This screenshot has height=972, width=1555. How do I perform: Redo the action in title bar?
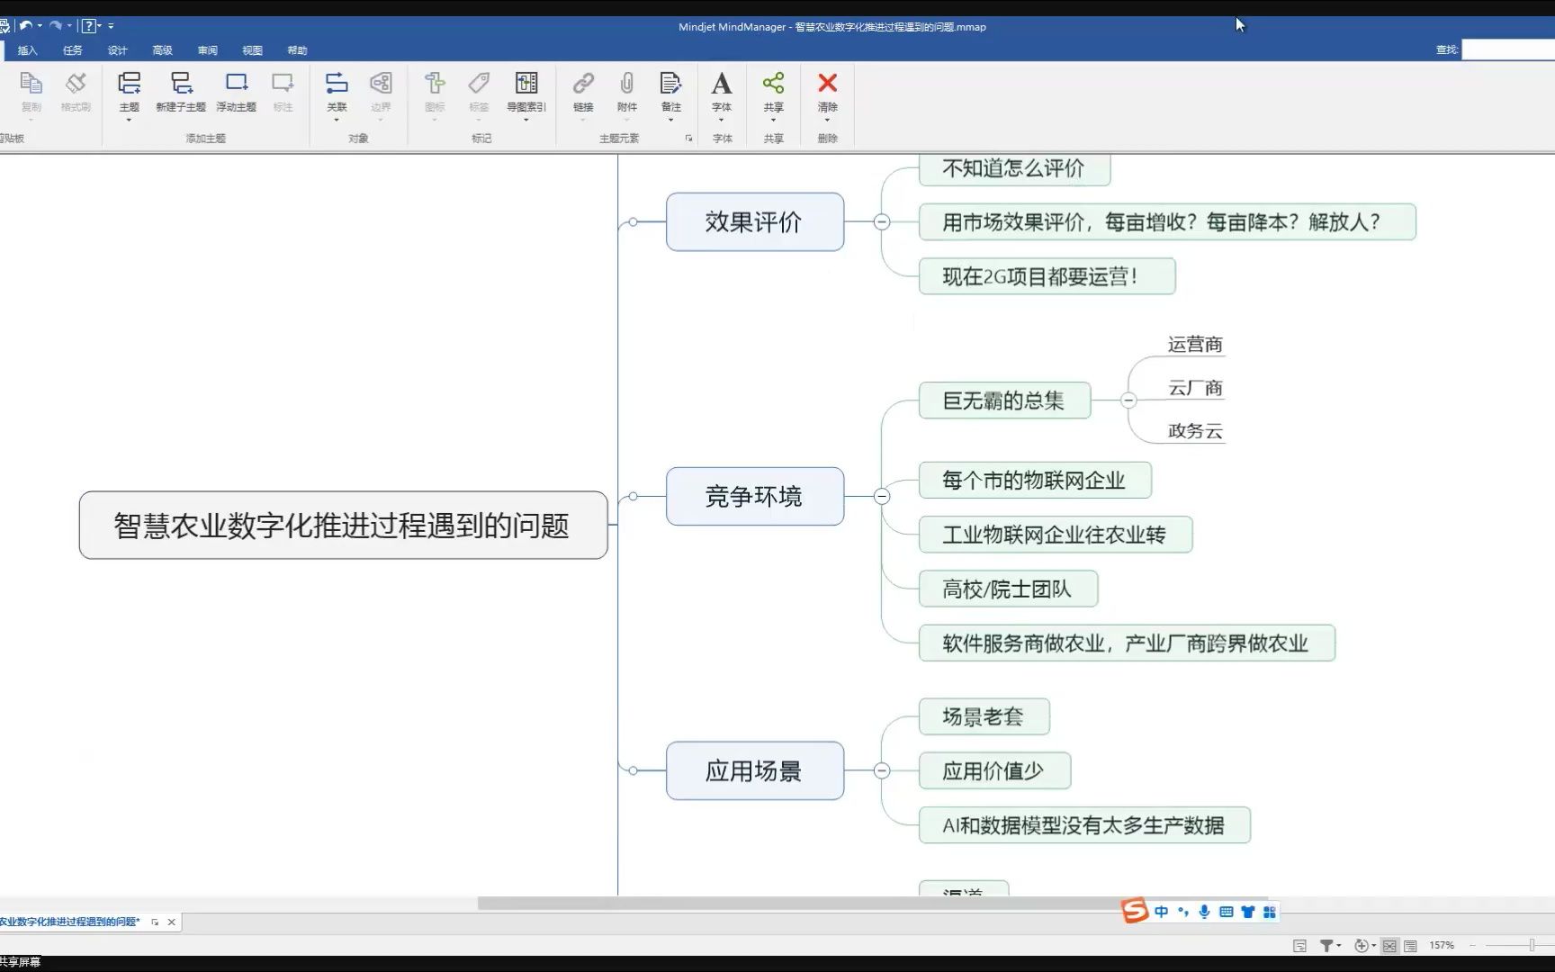(56, 25)
